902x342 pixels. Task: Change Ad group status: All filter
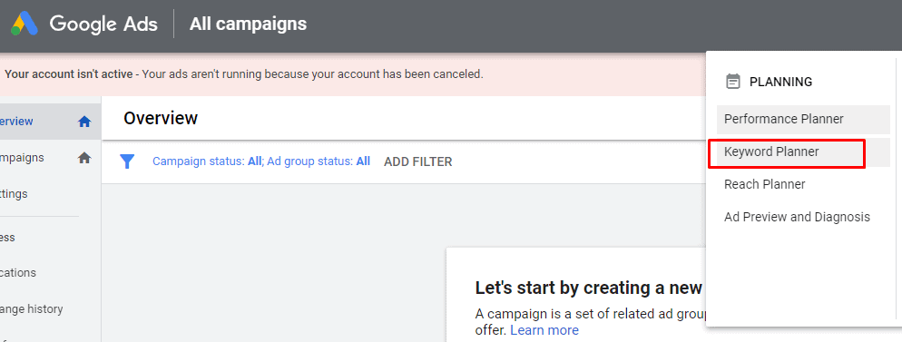(319, 161)
